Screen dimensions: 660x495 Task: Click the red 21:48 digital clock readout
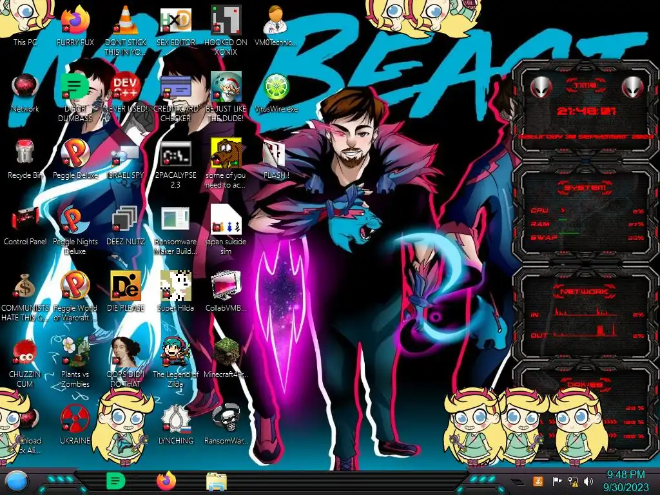click(x=586, y=112)
